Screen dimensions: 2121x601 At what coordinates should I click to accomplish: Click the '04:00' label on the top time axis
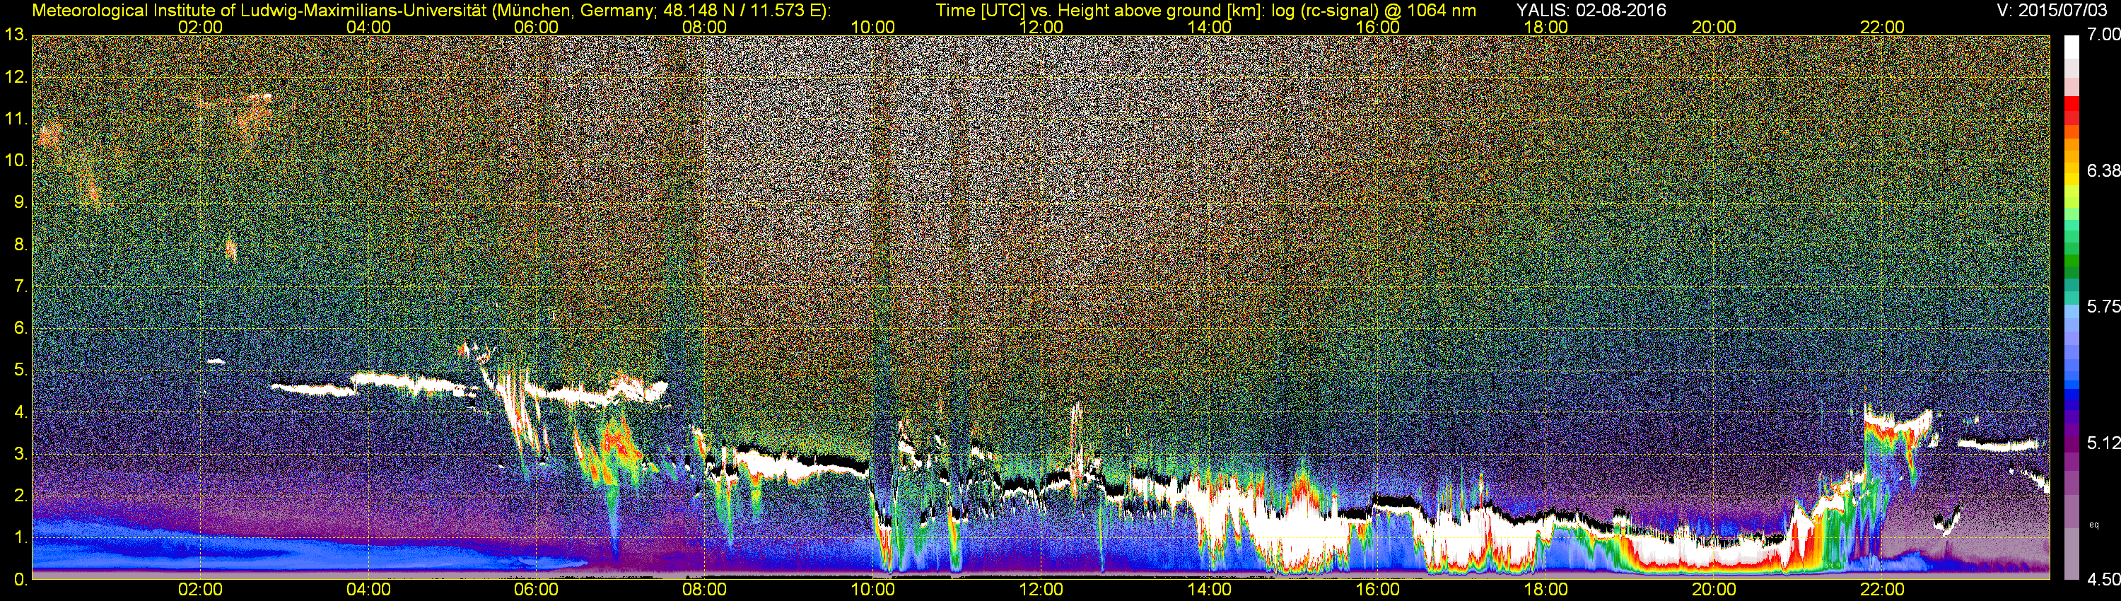(x=368, y=27)
